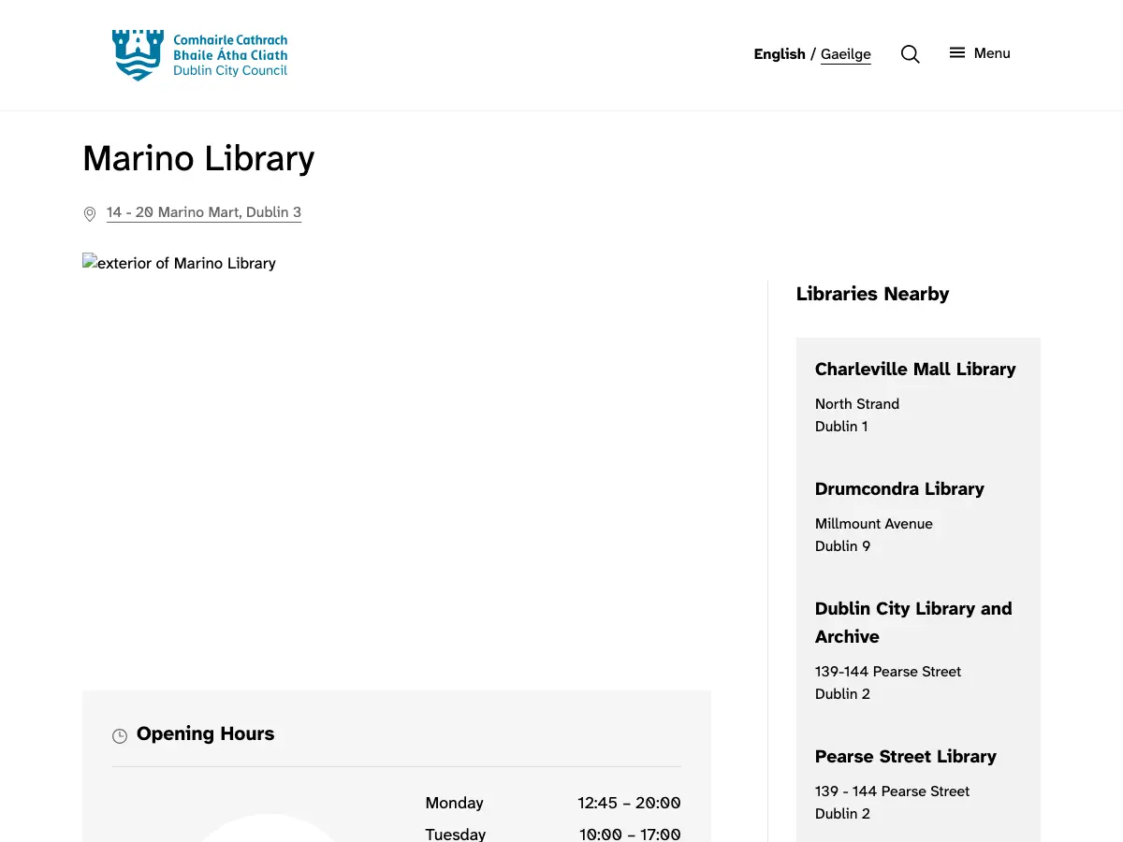Click the Marino Library page title
1123x842 pixels.
point(198,158)
